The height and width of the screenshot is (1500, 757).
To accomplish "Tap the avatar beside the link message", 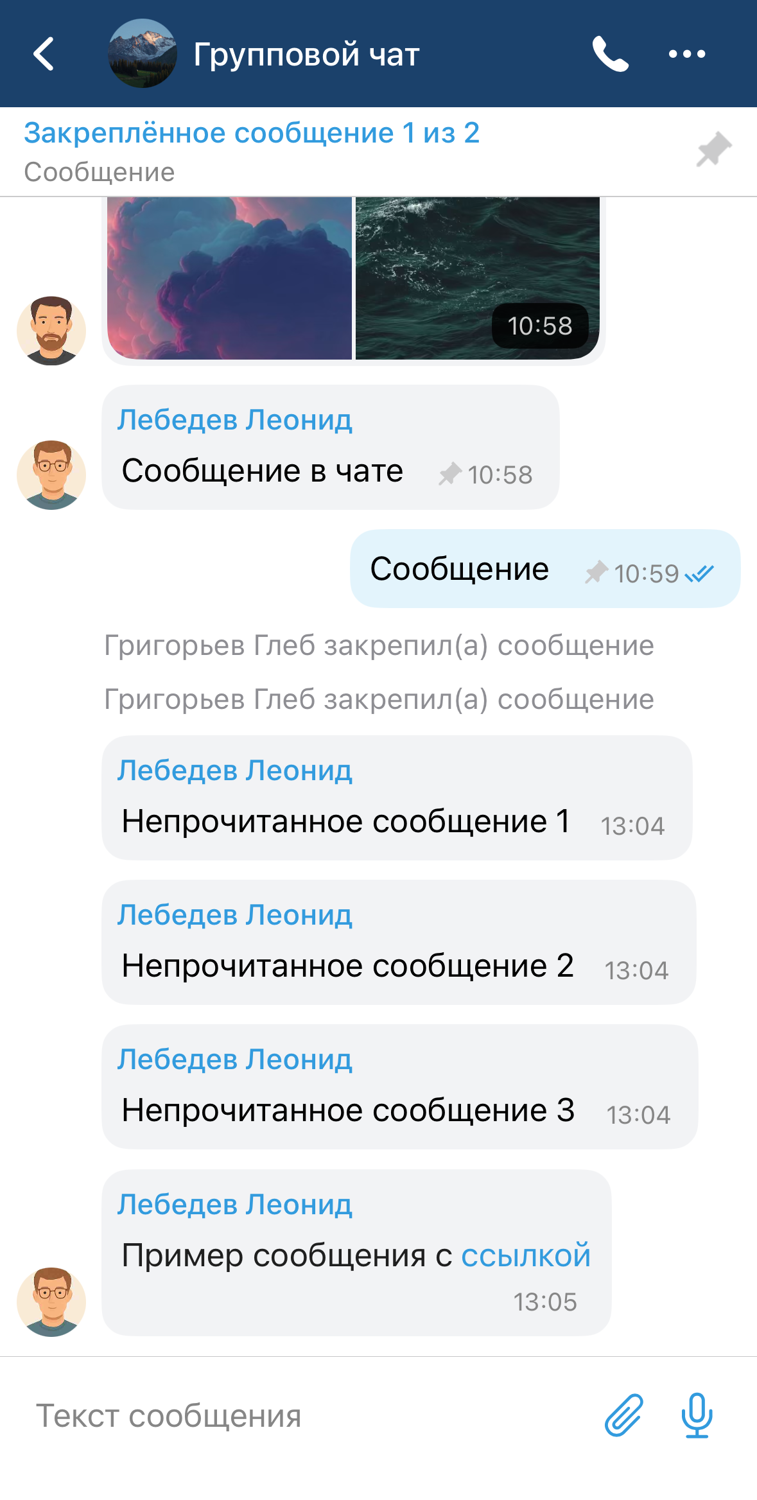I will (51, 1302).
